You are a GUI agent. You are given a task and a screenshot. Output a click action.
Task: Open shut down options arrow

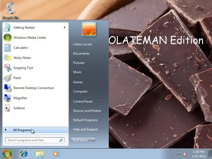[x=92, y=140]
